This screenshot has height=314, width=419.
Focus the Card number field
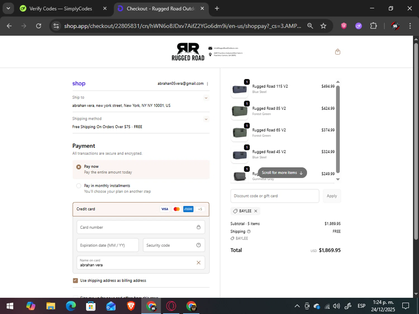point(141,227)
